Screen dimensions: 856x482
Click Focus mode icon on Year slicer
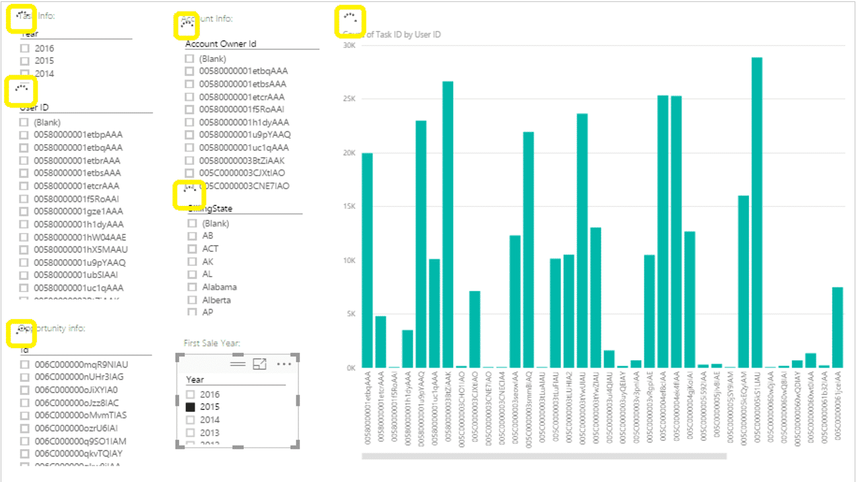[x=259, y=364]
